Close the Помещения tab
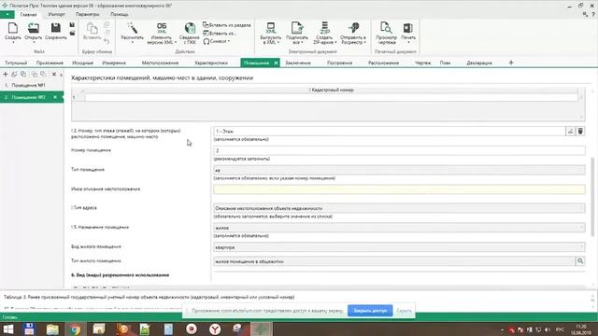The width and height of the screenshot is (598, 336). coord(276,63)
